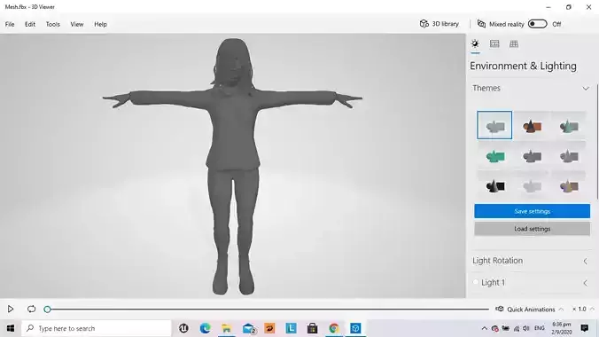This screenshot has height=337, width=599.
Task: Show hidden system tray icons
Action: (485, 328)
